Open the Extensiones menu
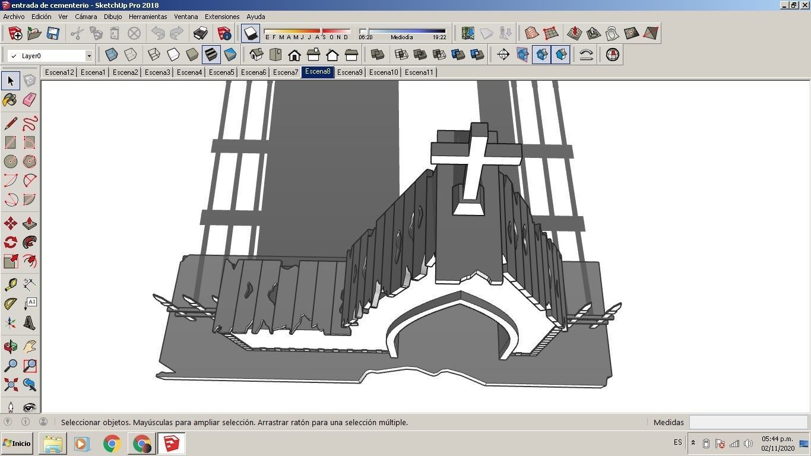 coord(222,17)
